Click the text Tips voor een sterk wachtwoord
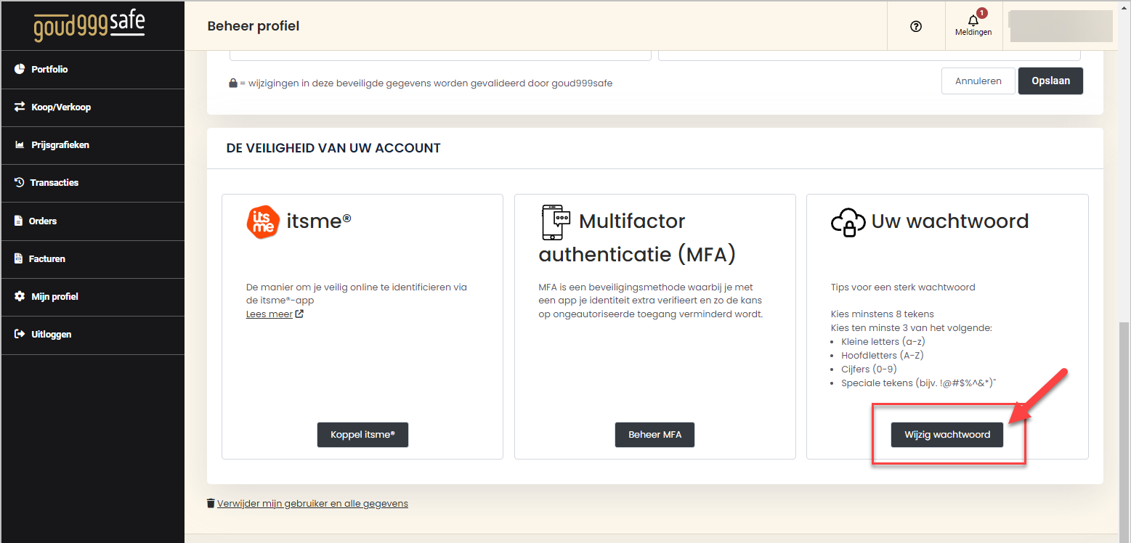The width and height of the screenshot is (1131, 543). (903, 287)
